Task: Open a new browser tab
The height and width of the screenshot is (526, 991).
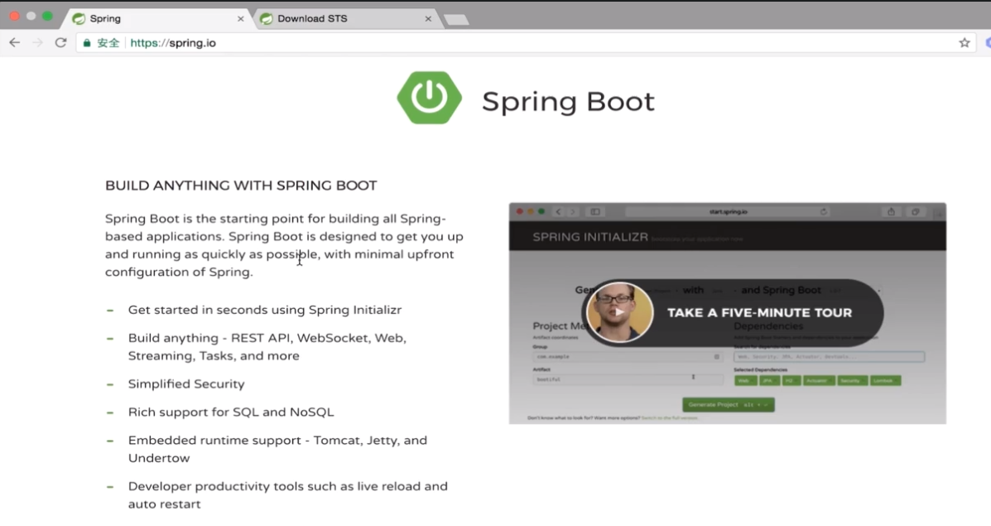Action: click(456, 20)
